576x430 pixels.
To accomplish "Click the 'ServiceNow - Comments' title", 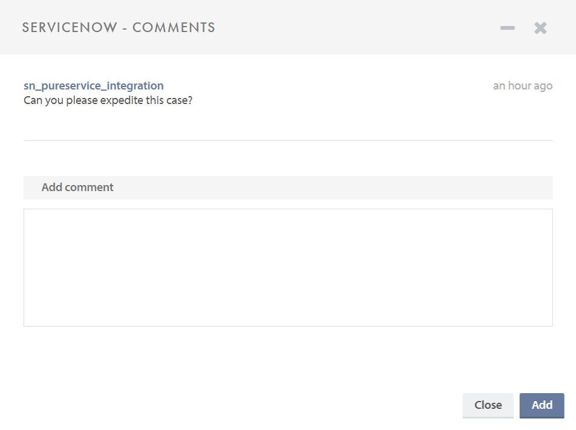I will coord(119,28).
